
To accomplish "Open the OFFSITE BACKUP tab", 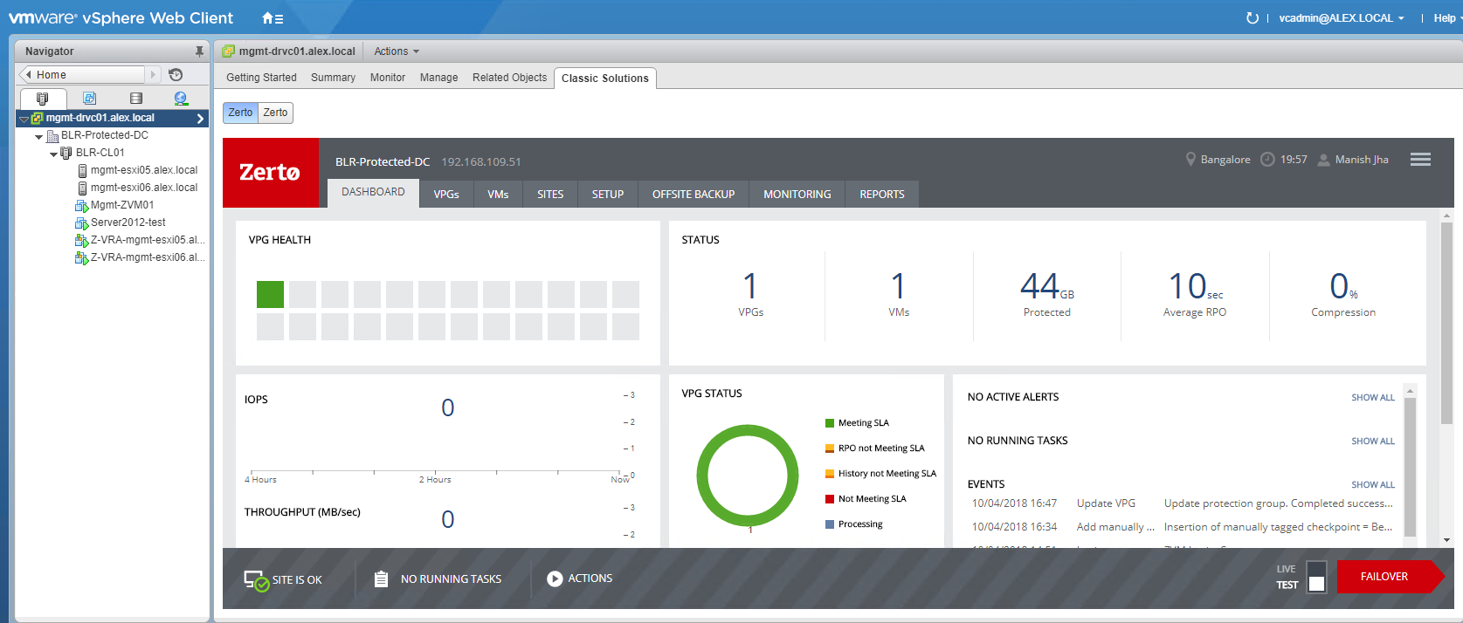I will point(693,195).
